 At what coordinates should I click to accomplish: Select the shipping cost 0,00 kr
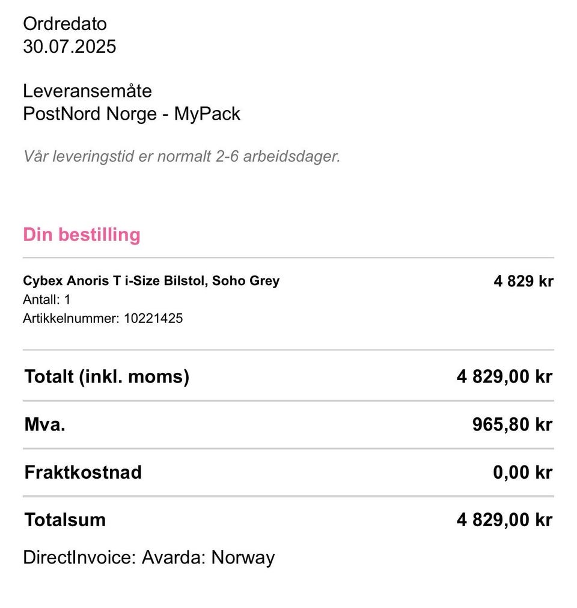coord(523,472)
